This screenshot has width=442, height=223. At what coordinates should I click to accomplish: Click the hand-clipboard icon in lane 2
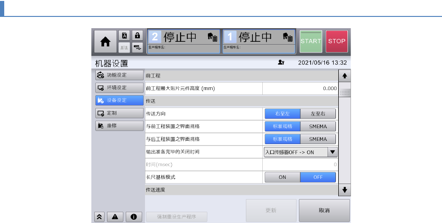point(212,37)
